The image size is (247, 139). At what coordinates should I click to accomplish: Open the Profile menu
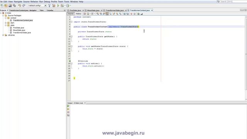(54, 2)
